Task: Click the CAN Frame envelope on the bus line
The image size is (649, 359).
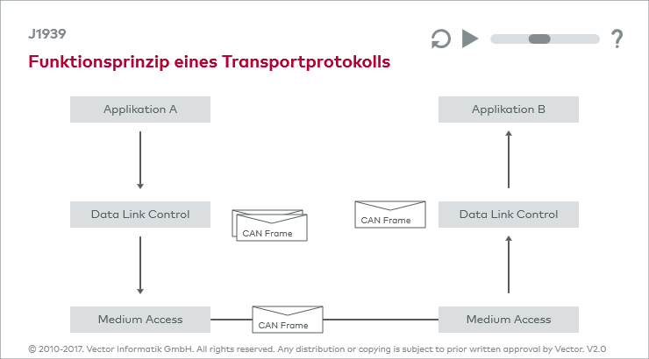Action: point(288,320)
